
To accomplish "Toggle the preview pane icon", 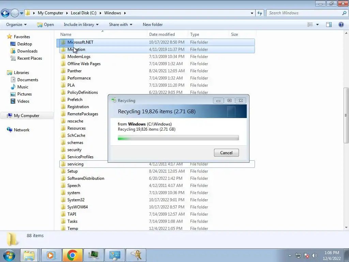I will click(x=329, y=25).
